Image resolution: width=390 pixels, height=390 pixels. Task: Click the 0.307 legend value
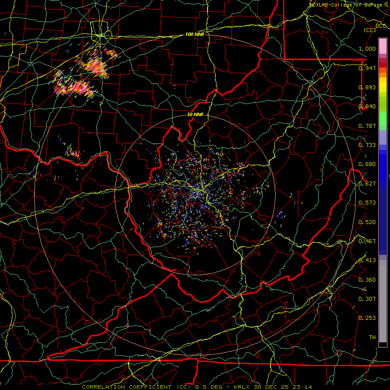tap(367, 299)
